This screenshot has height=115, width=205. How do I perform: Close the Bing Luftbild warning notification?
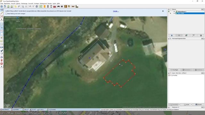click(x=163, y=11)
